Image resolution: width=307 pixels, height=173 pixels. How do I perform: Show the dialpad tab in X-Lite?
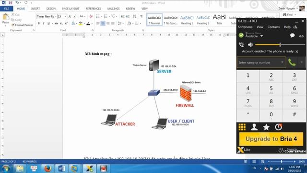pyautogui.click(x=242, y=127)
